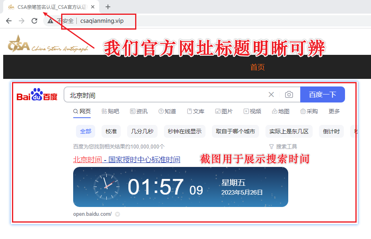Image resolution: width=371 pixels, height=239 pixels.
Task: Click the Baidu logo
Action: pos(37,95)
